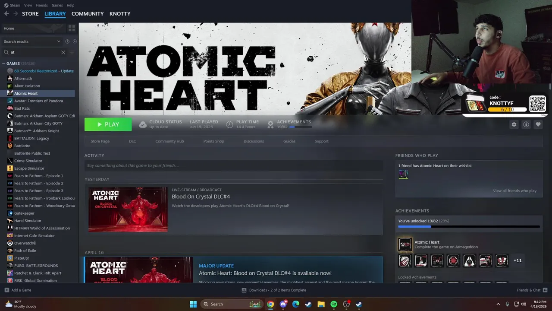The width and height of the screenshot is (552, 311).
Task: Launch Atomic Heart with the PLAY button
Action: 108,124
